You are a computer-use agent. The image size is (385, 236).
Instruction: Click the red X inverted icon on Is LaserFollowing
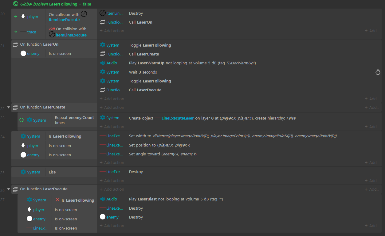(x=58, y=200)
